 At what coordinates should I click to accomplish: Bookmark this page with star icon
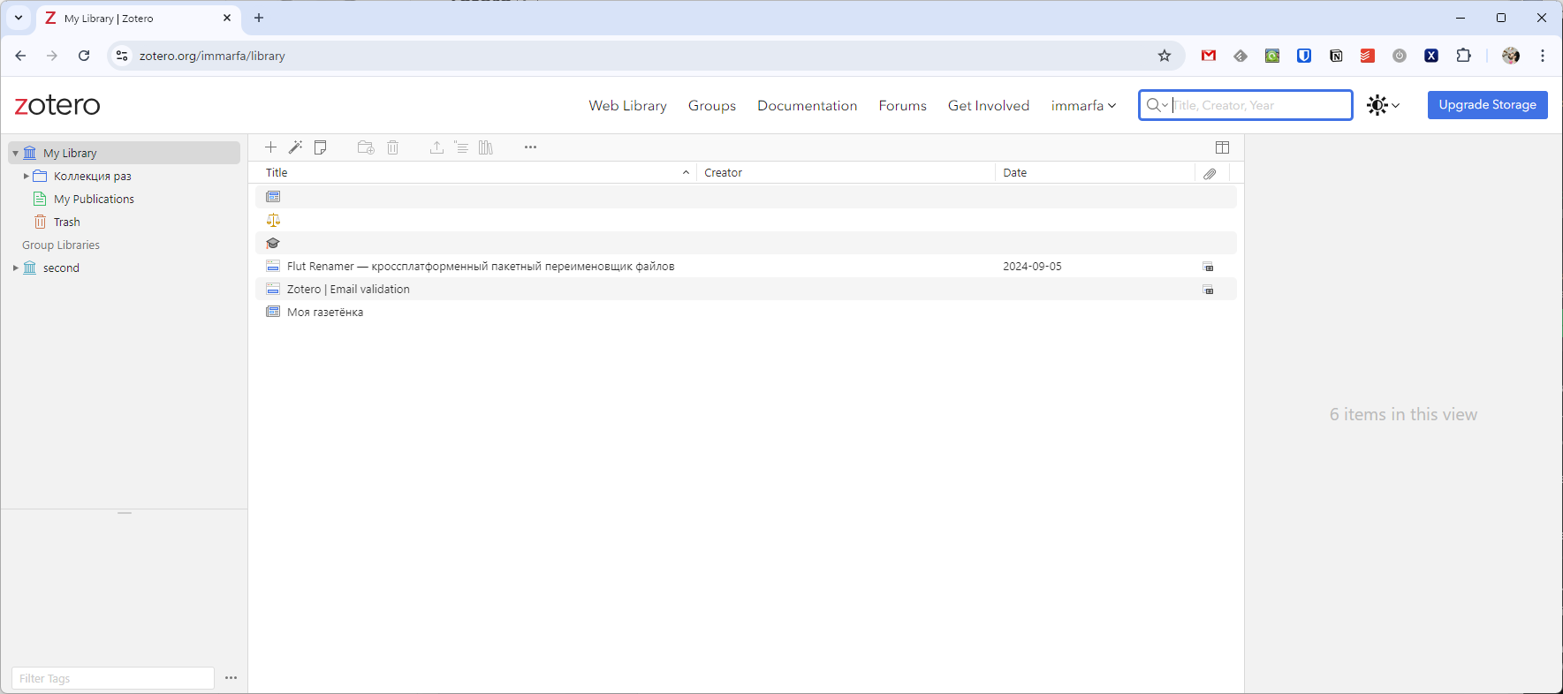coord(1165,56)
